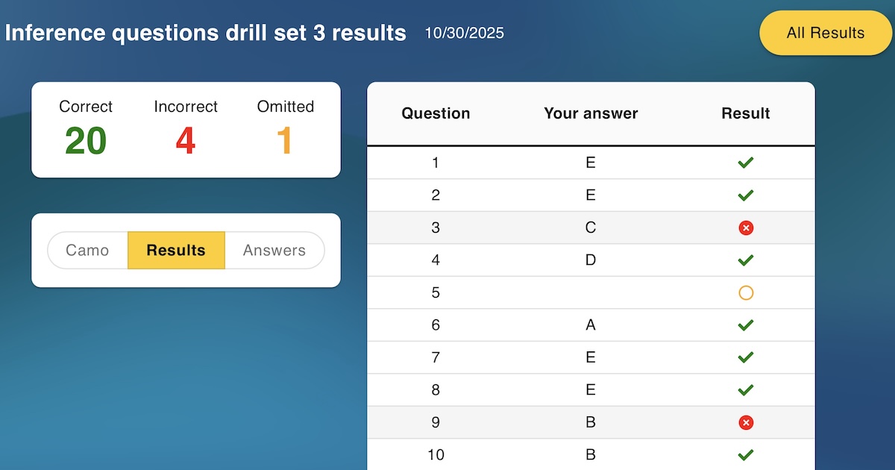Toggle the Results view selection
895x470 pixels.
(176, 250)
